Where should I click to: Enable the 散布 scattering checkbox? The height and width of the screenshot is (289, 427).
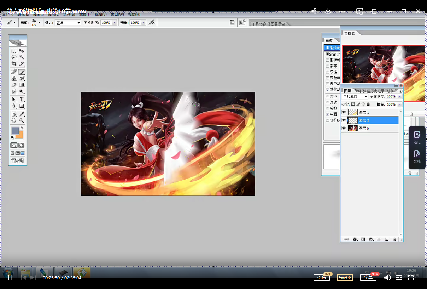pos(327,66)
